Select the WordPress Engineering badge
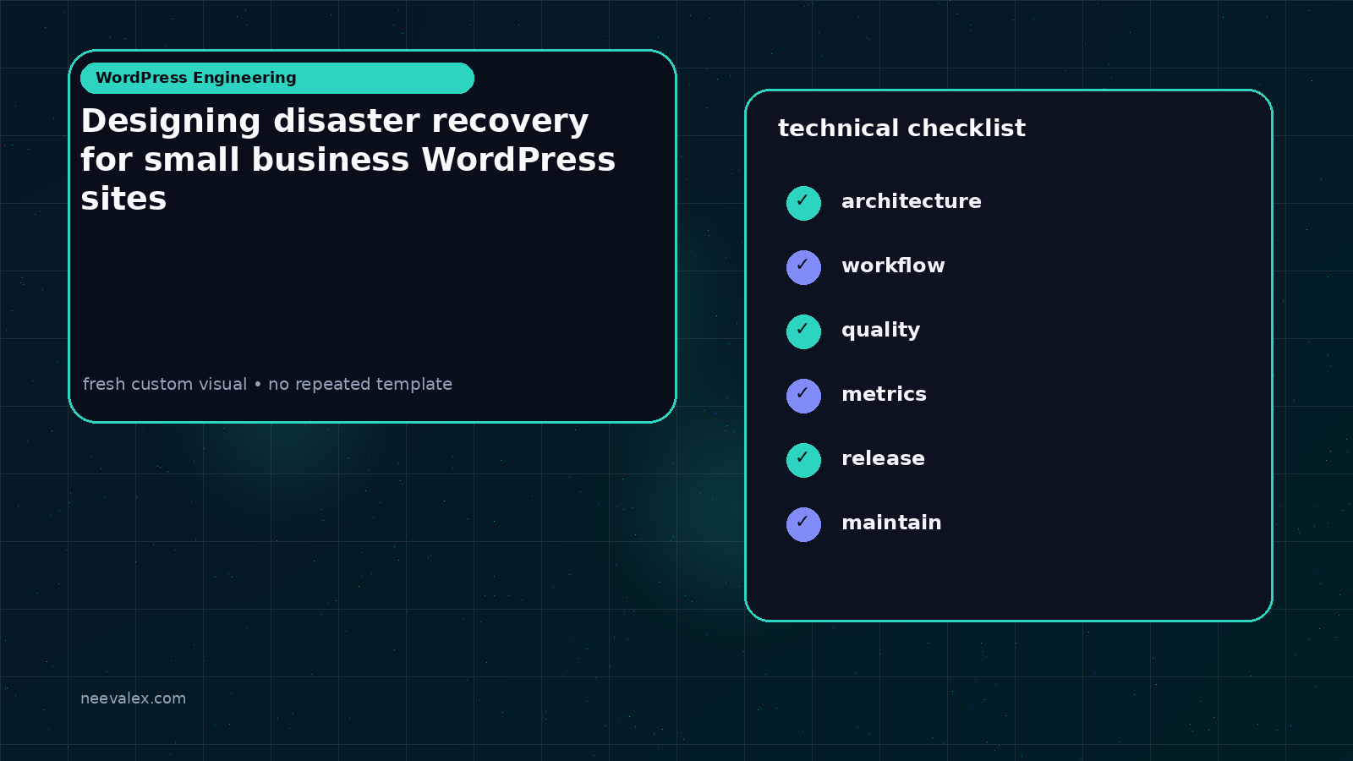The image size is (1353, 761). (x=277, y=78)
